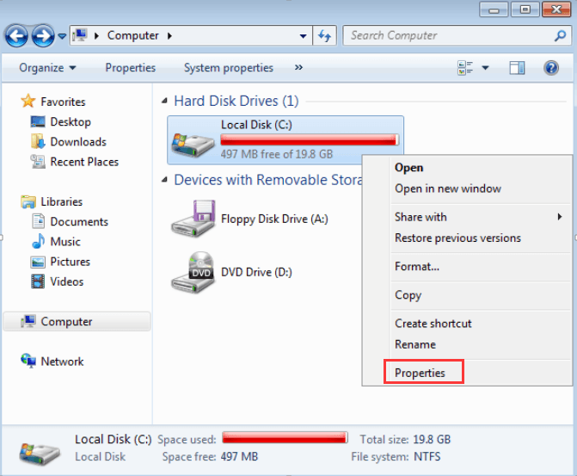This screenshot has height=476, width=577.
Task: Choose Format... from the context menu
Action: (x=417, y=266)
